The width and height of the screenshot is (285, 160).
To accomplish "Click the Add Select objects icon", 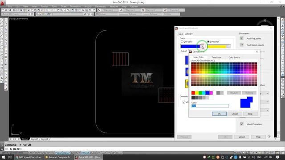I will pos(241,45).
